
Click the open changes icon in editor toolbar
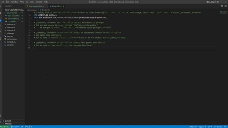pos(222,6)
